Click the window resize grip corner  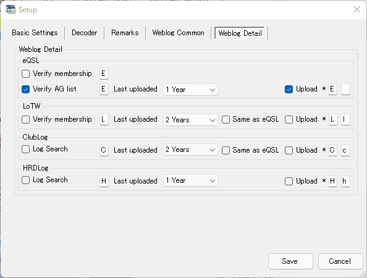click(363, 274)
